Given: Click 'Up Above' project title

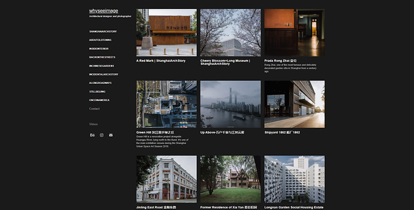Looking at the screenshot, I should tap(222, 132).
